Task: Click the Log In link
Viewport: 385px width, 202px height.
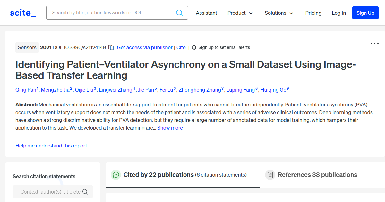Action: (338, 13)
